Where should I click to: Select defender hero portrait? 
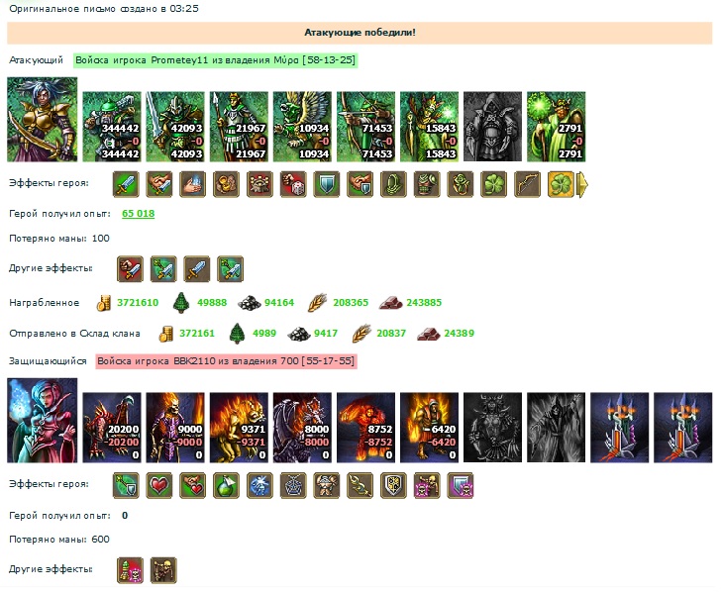pyautogui.click(x=43, y=421)
